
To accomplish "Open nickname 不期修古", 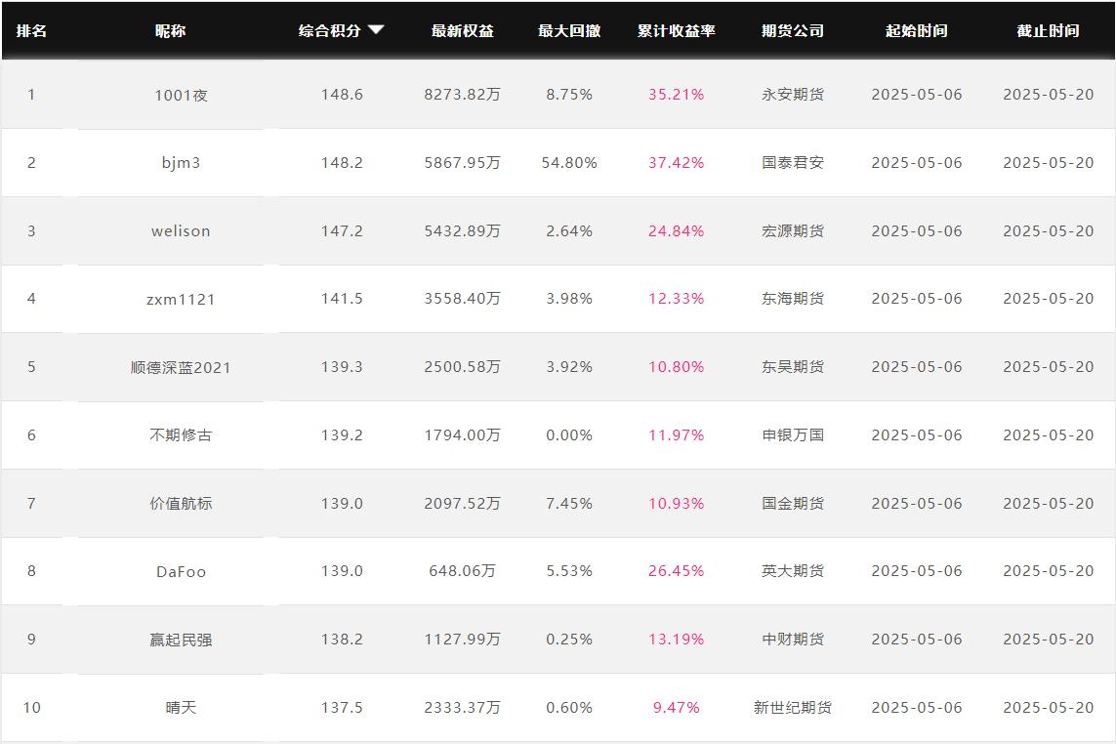I will (181, 435).
